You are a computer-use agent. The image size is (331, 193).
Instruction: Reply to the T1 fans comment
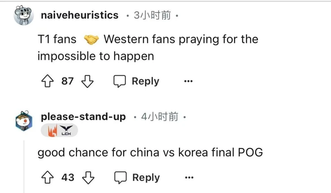click(x=137, y=81)
